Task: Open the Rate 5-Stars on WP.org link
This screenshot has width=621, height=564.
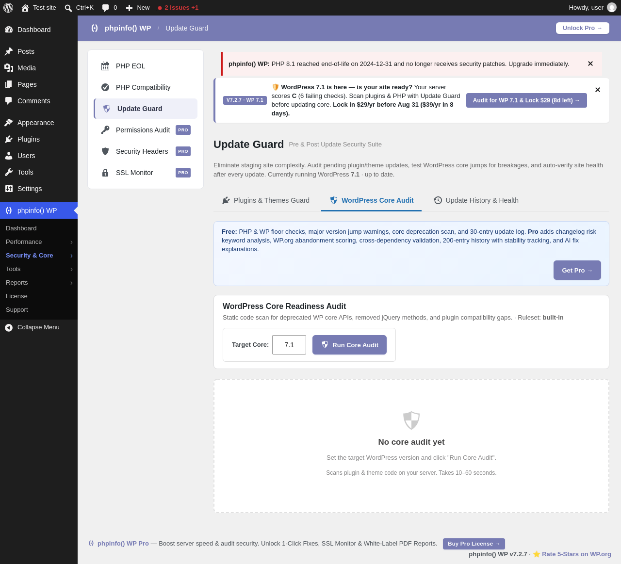Action: tap(576, 554)
